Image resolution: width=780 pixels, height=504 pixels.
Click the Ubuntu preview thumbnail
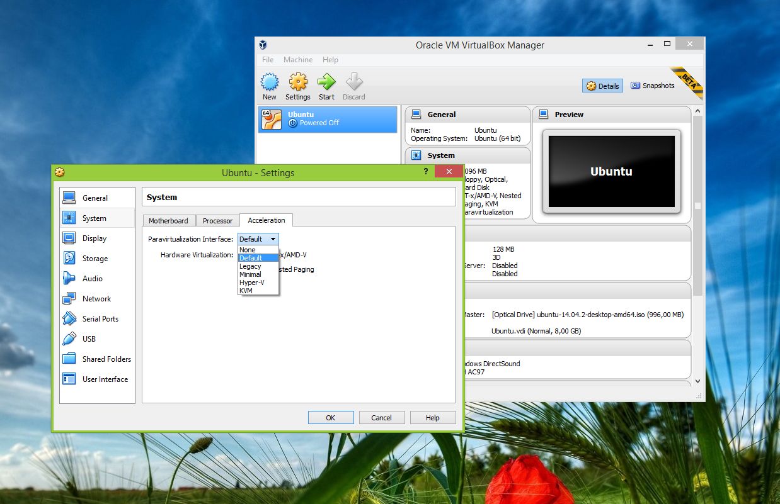[x=611, y=171]
